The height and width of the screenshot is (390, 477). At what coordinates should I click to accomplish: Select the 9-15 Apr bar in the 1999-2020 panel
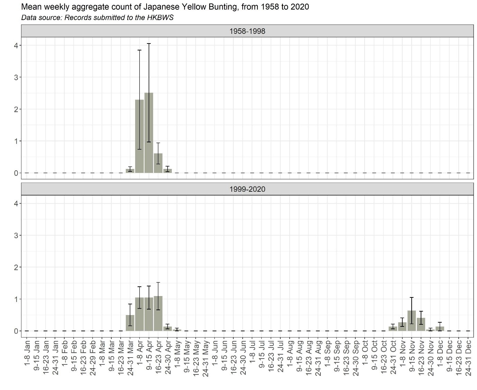(x=149, y=314)
